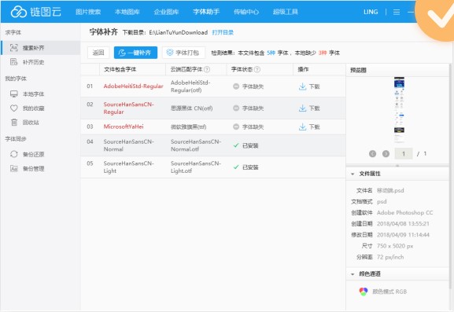This screenshot has height=312, width=454.
Task: Click 微软雅黑(ttf) matched font
Action: click(x=188, y=127)
